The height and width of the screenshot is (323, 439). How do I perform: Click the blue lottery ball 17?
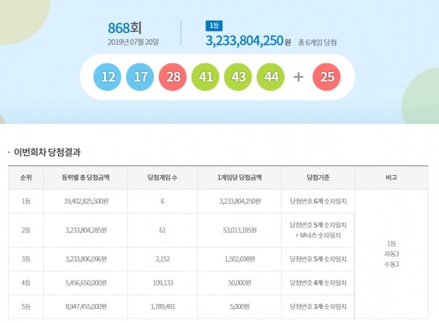coord(140,77)
